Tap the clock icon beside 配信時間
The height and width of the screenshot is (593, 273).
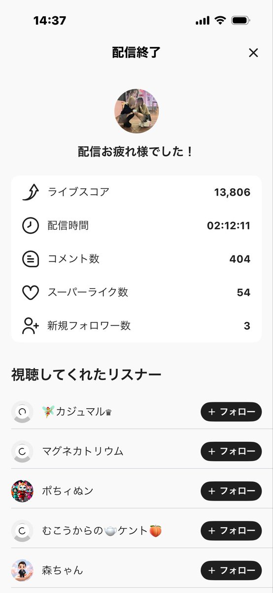pos(31,226)
